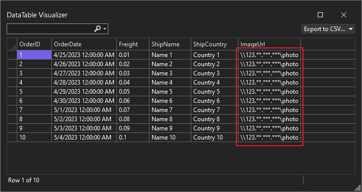Open the search options dropdown arrow
This screenshot has width=362, height=192.
pyautogui.click(x=105, y=29)
